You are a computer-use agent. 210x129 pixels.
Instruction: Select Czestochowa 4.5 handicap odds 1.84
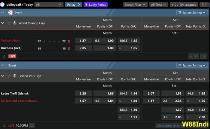pos(105,101)
